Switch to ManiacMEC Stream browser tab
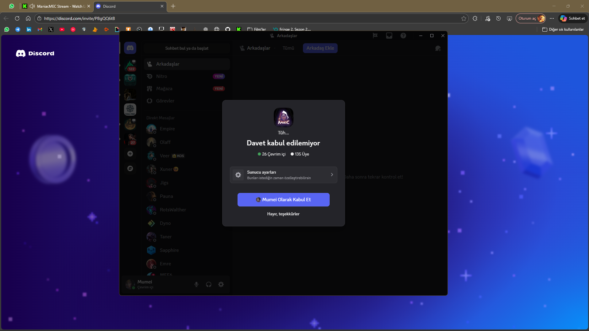 click(x=57, y=6)
